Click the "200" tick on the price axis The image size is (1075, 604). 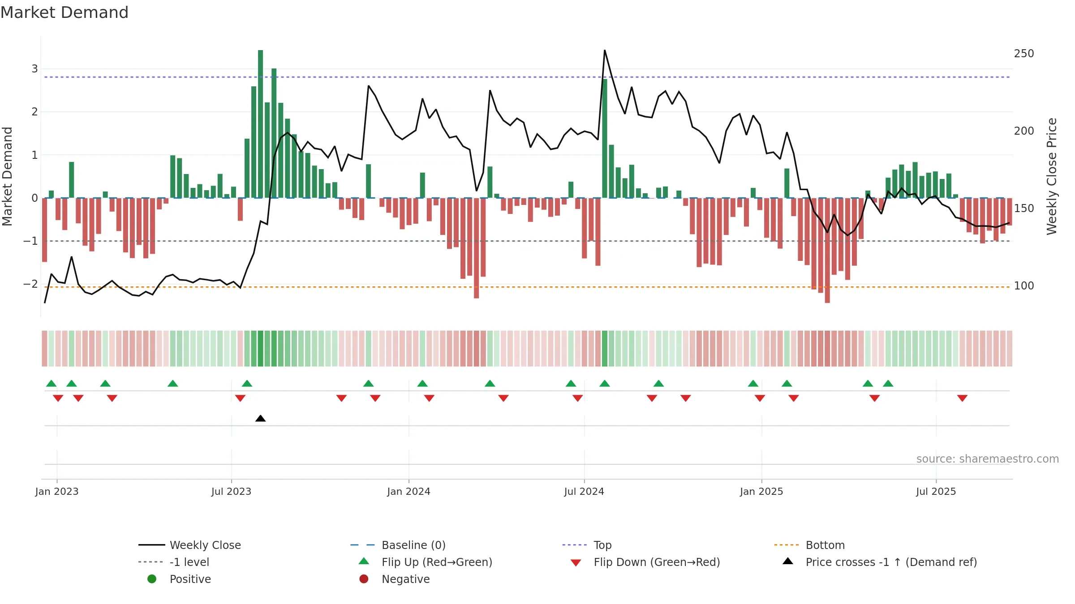pos(1024,131)
